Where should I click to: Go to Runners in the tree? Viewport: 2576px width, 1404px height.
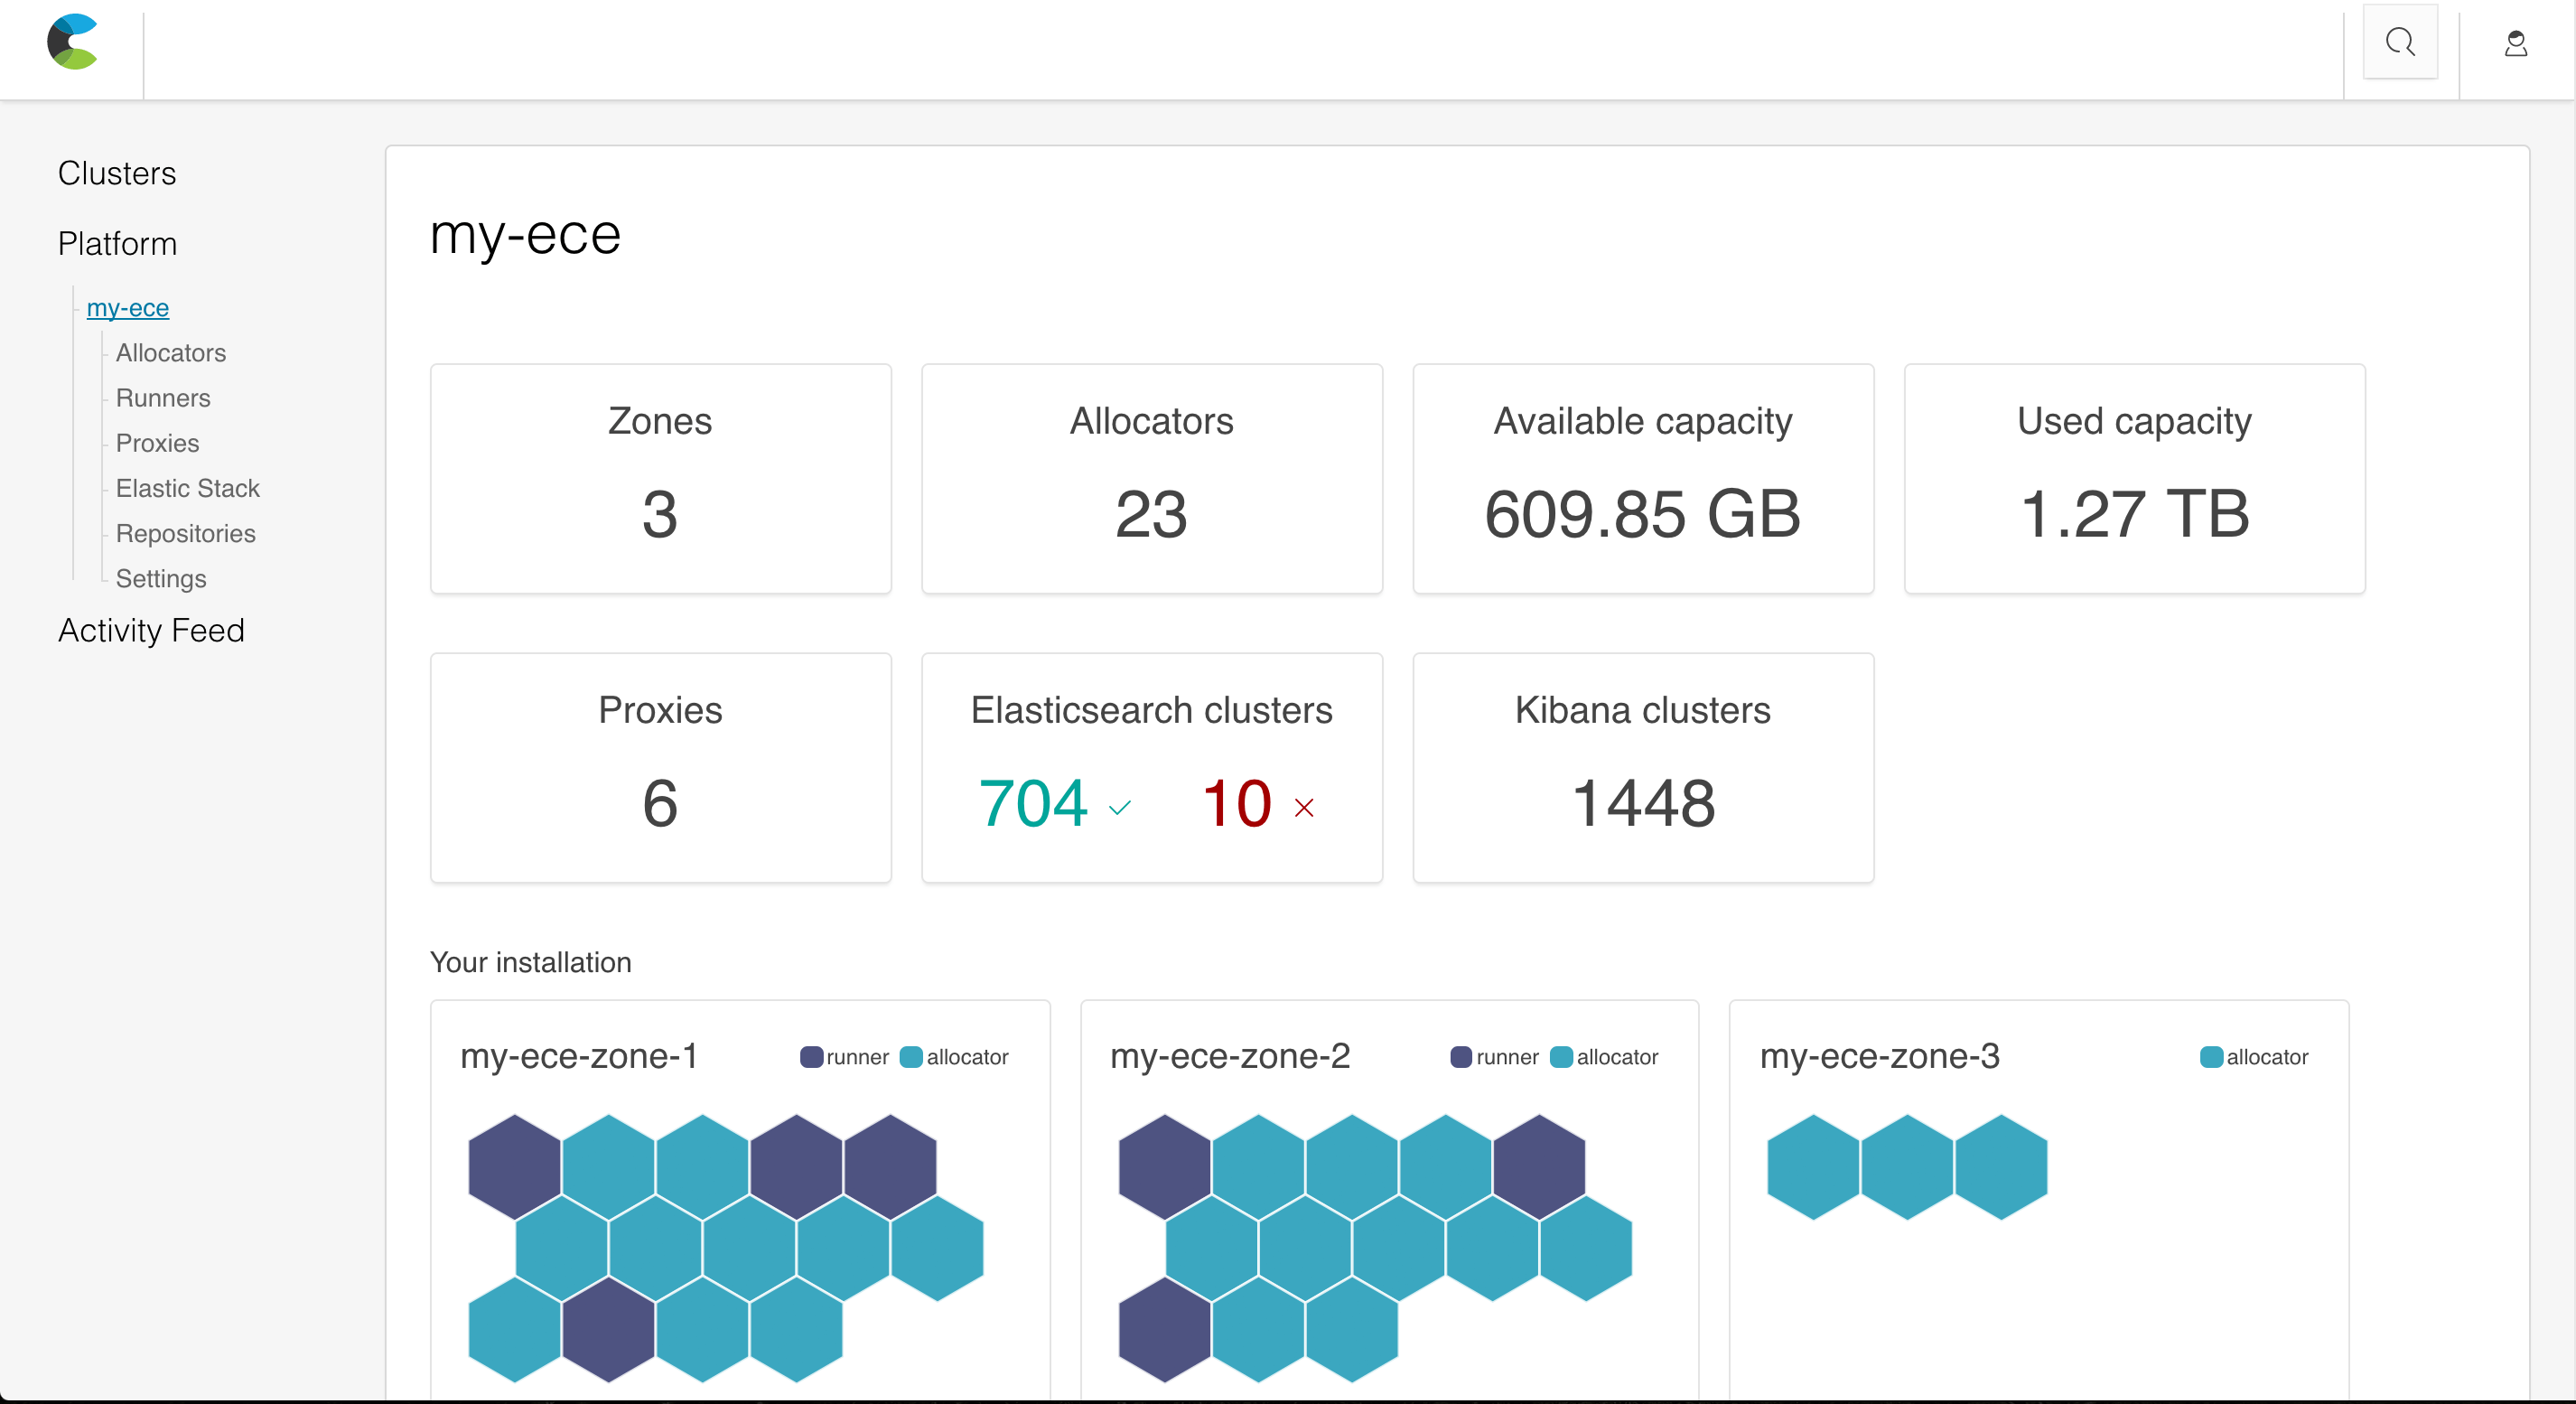pyautogui.click(x=163, y=398)
